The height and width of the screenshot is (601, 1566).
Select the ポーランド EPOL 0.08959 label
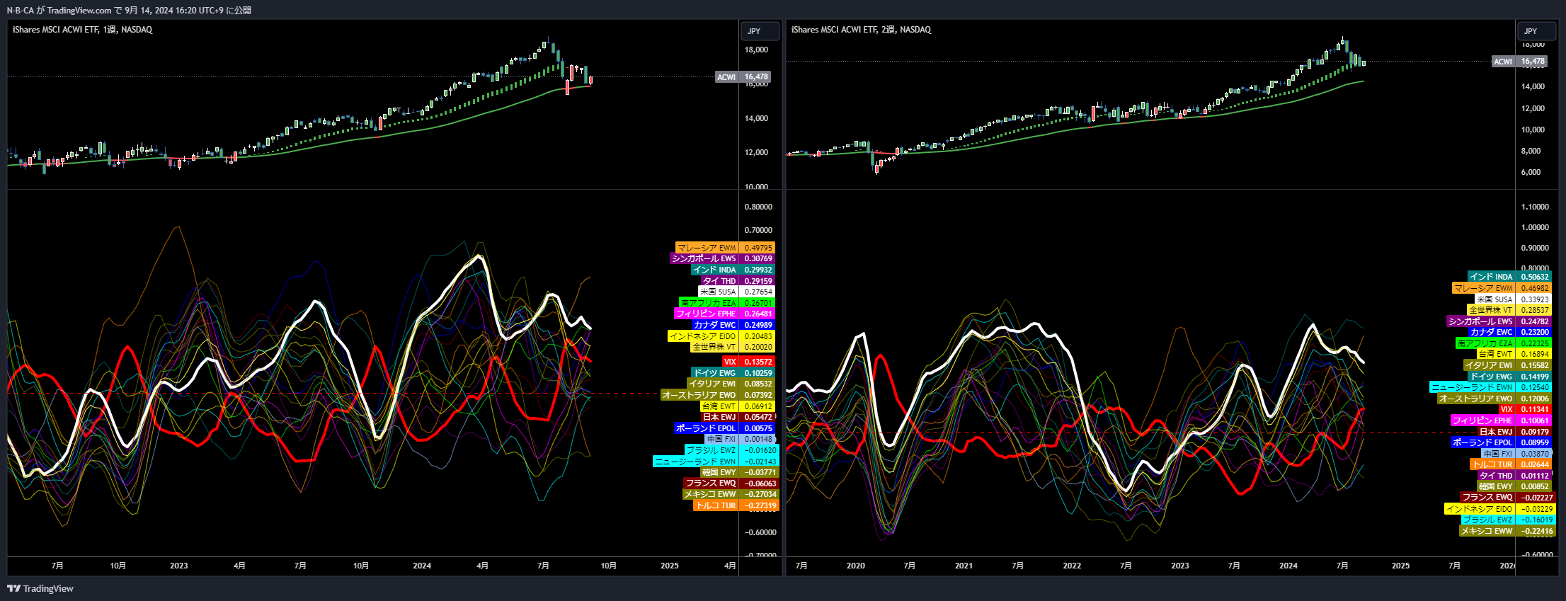[x=1501, y=442]
